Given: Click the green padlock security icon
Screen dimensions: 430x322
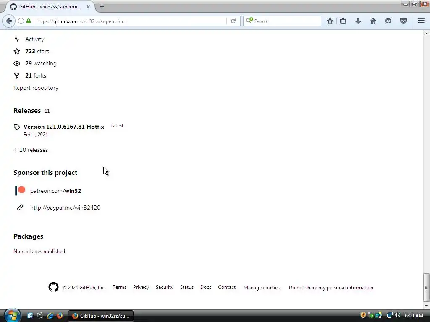Looking at the screenshot, I should tap(29, 21).
